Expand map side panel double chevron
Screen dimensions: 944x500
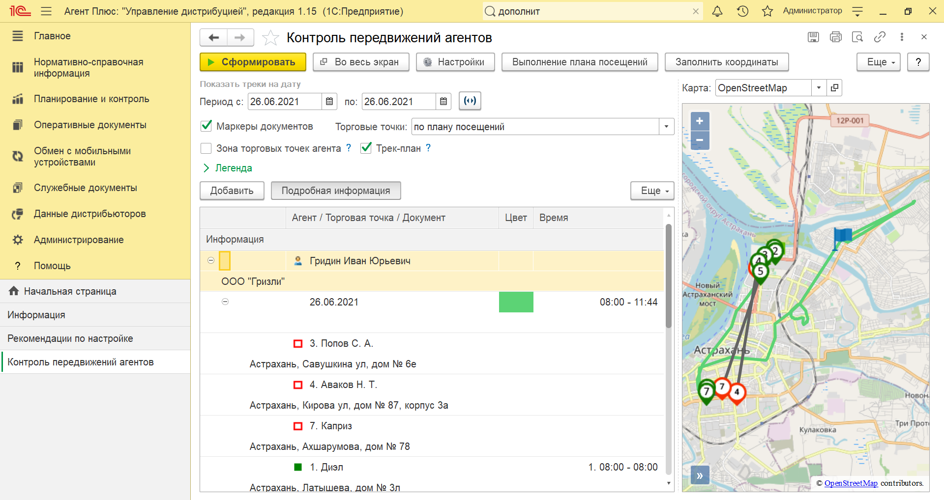tap(700, 475)
